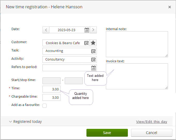Click the star favourite customer icon
The width and height of the screenshot is (176, 140).
click(93, 43)
